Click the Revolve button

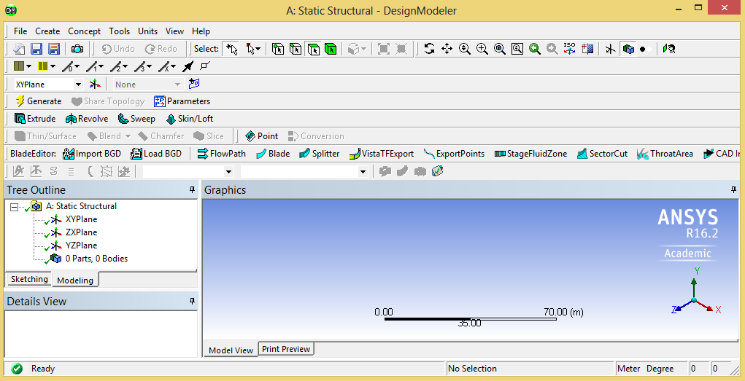pos(87,119)
